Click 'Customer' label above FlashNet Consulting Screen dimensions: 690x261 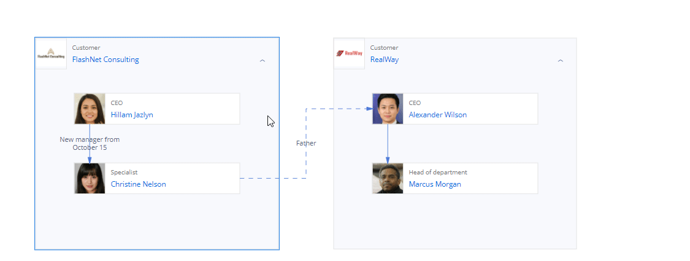pos(86,48)
